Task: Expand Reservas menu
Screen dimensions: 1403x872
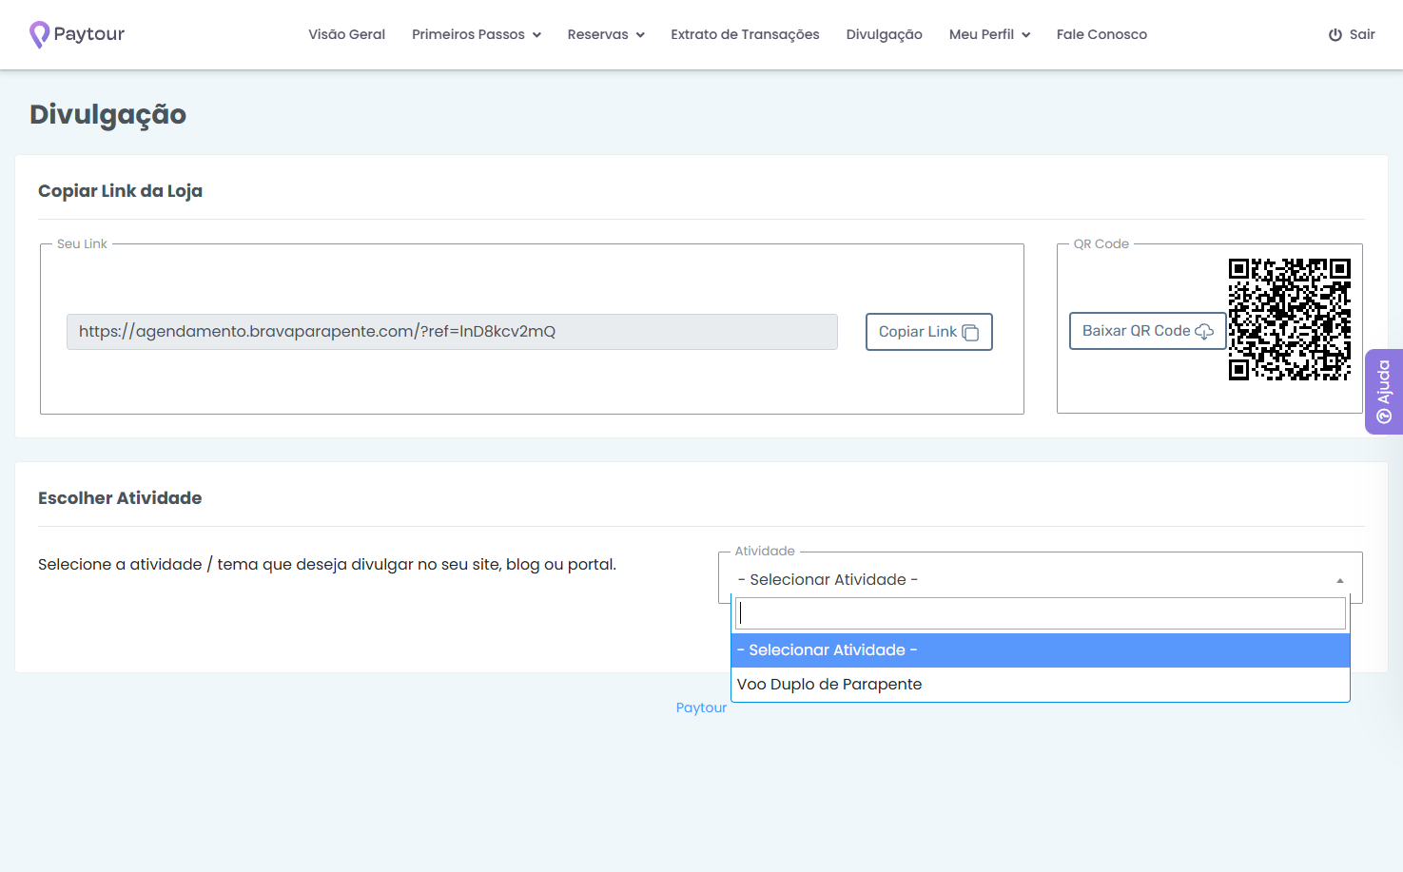Action: [606, 34]
